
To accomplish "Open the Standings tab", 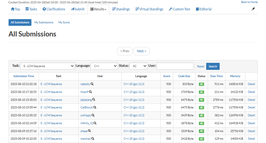I will [121, 9].
